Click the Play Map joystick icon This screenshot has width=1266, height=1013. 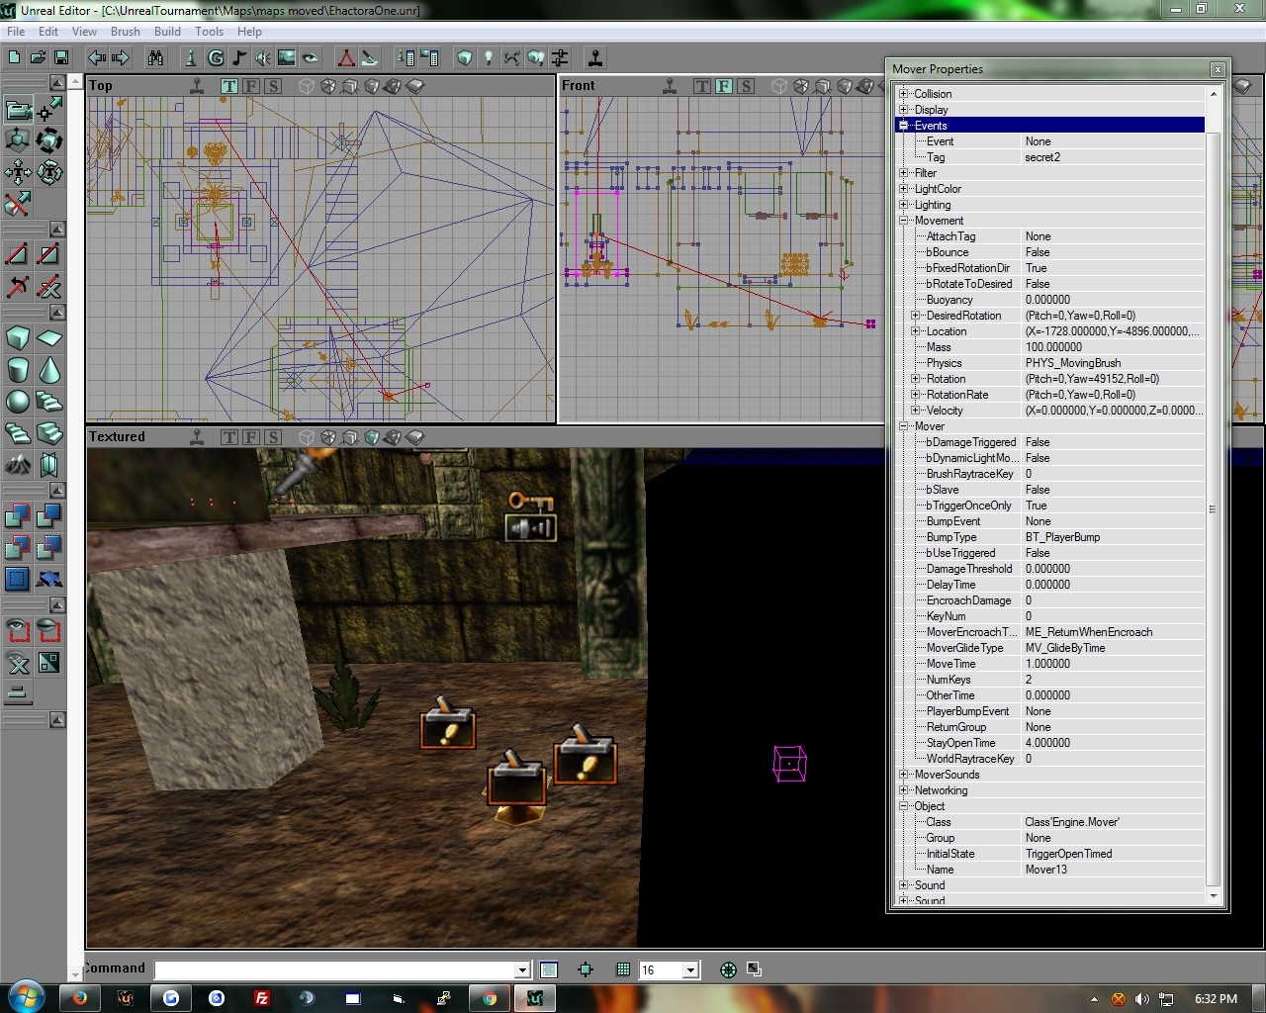[x=595, y=57]
